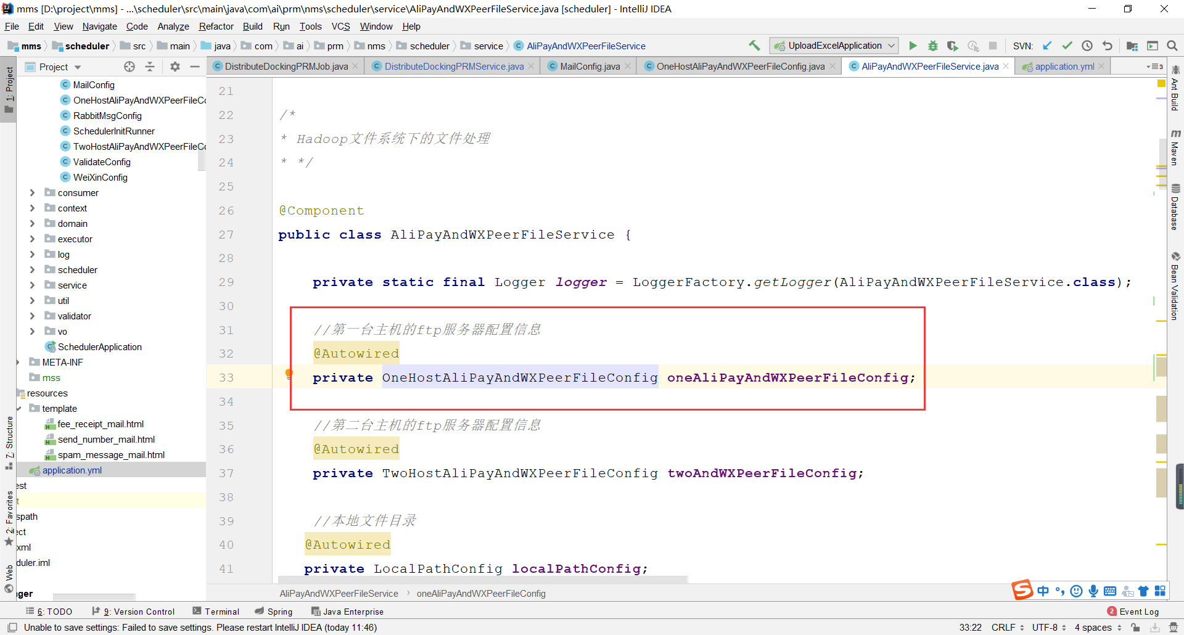Switch to the DistributeDockingPRMService.java tab
The height and width of the screenshot is (635, 1184).
[454, 67]
